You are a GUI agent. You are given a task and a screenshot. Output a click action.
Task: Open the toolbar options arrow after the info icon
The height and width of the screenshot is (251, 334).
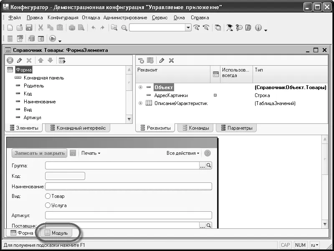[x=266, y=30]
